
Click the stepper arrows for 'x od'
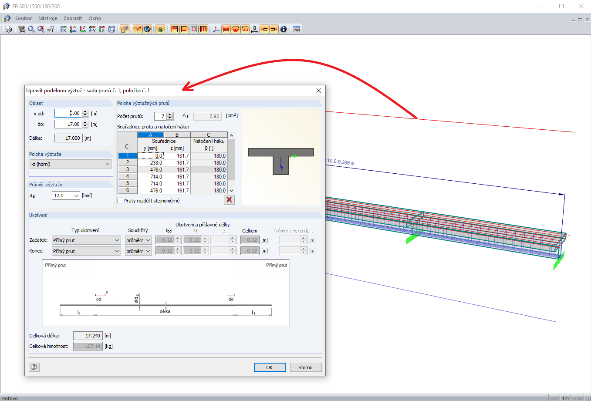click(x=85, y=113)
